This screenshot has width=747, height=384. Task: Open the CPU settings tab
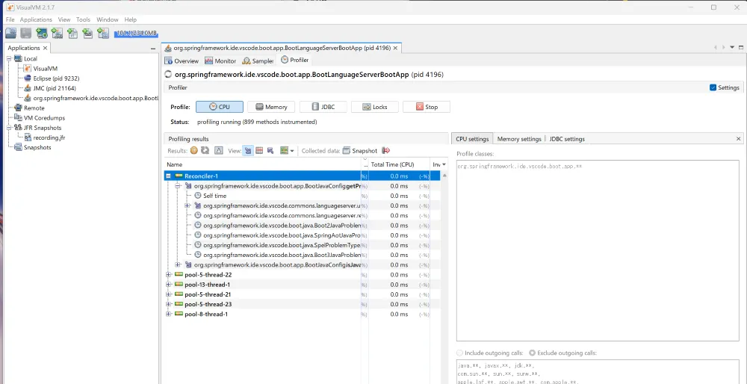pos(472,139)
